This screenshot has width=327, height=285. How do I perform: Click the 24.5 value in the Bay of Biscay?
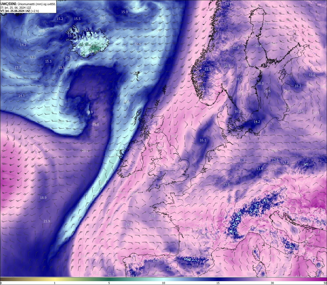(129, 225)
